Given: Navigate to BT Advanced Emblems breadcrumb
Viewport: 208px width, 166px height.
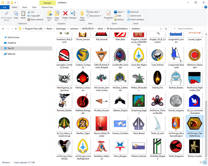Looking at the screenshot, I should 117,29.
